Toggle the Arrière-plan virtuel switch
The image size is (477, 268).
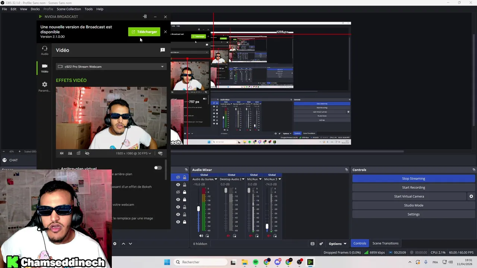(x=158, y=168)
